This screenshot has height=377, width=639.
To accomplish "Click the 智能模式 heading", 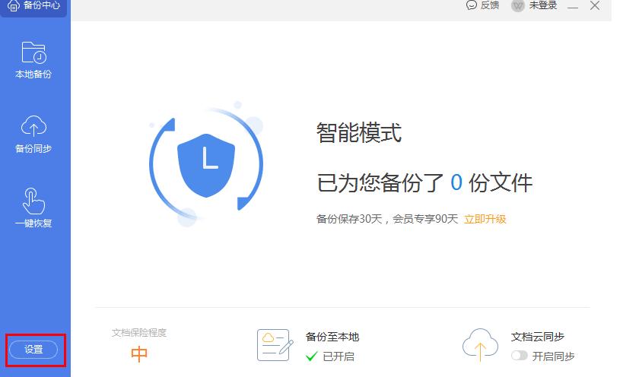I will point(358,134).
